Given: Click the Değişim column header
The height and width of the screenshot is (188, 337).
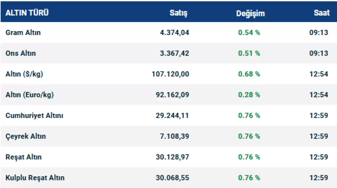Looking at the screenshot, I should click(250, 13).
